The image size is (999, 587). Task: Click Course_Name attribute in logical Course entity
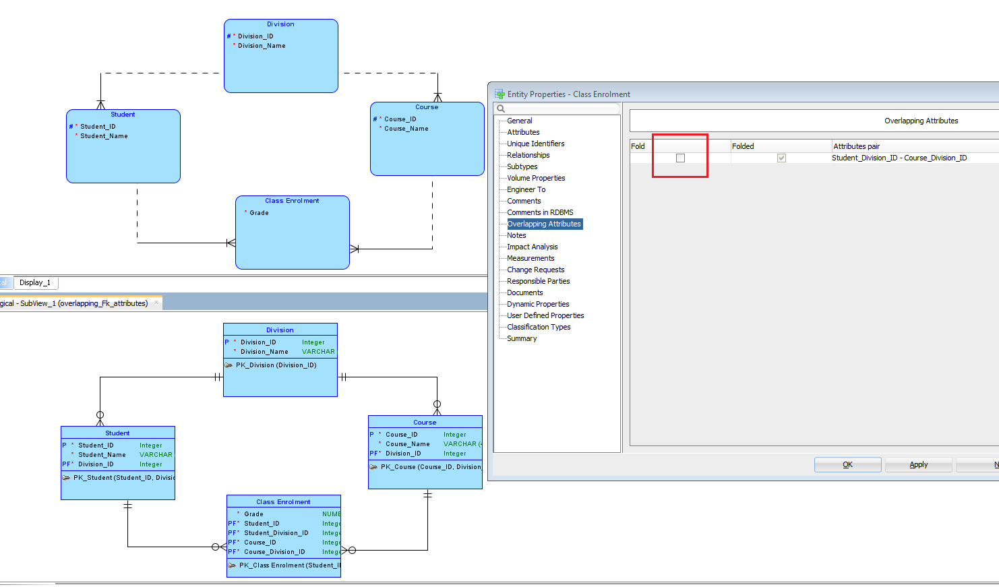(406, 129)
